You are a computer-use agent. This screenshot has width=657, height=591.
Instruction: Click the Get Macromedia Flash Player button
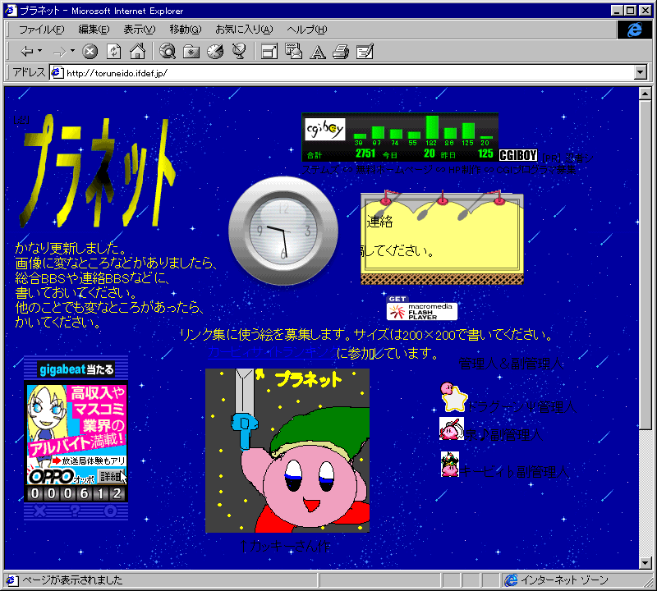coord(421,309)
